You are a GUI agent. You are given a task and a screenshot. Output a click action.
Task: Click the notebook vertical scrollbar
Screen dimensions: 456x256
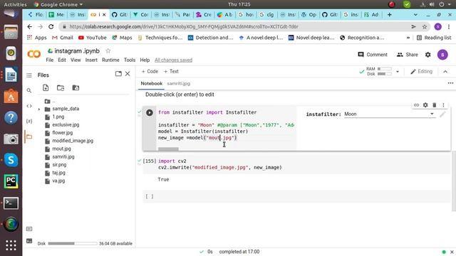[453, 181]
